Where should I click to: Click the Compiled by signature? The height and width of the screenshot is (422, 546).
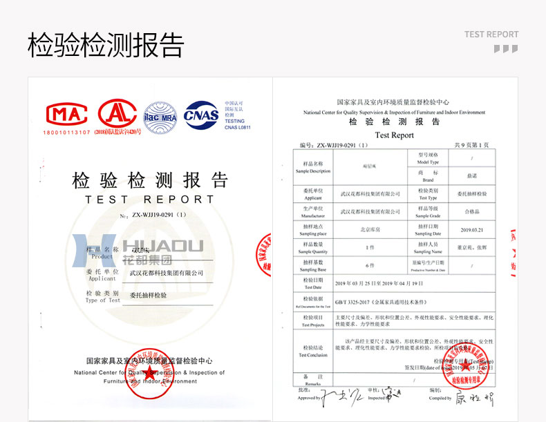pyautogui.click(x=475, y=399)
